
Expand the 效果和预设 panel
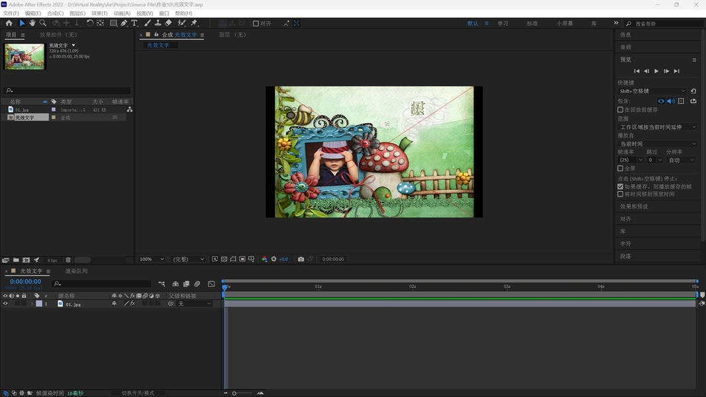coord(634,206)
